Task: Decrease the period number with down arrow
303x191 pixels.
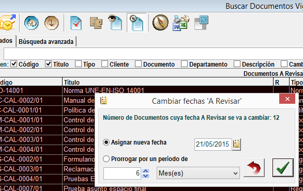Action: point(145,176)
